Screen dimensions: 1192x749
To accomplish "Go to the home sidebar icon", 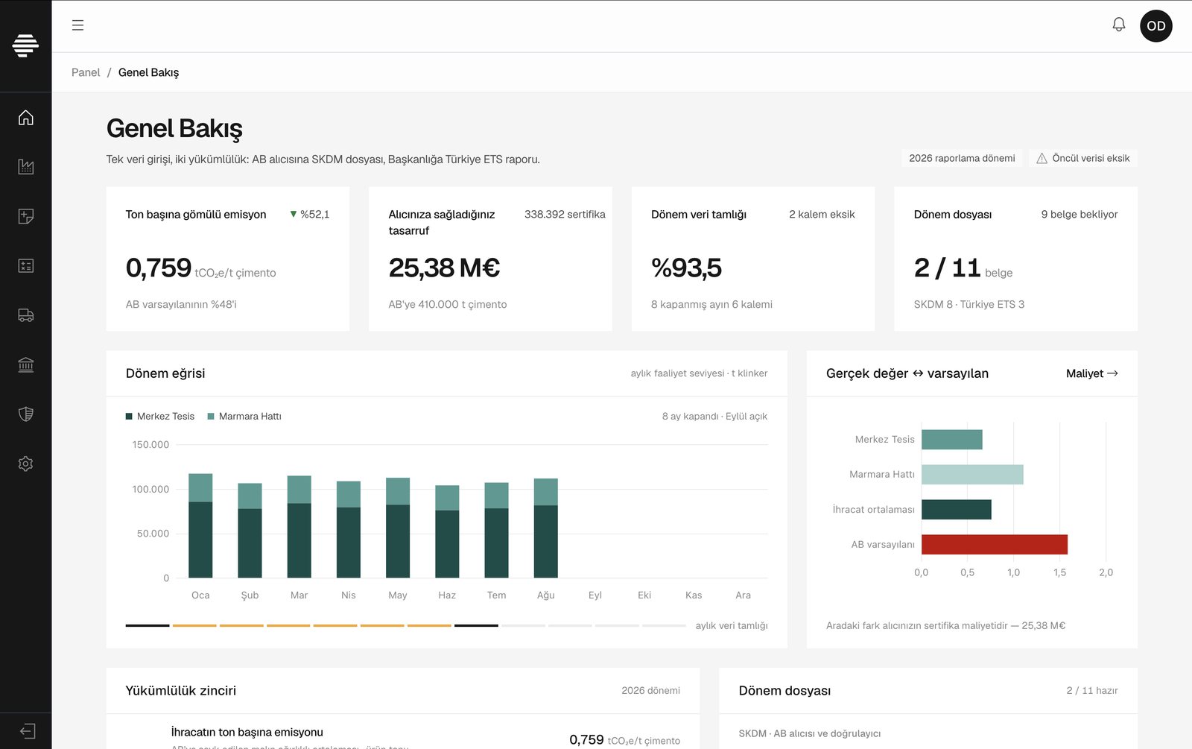I will tap(26, 118).
